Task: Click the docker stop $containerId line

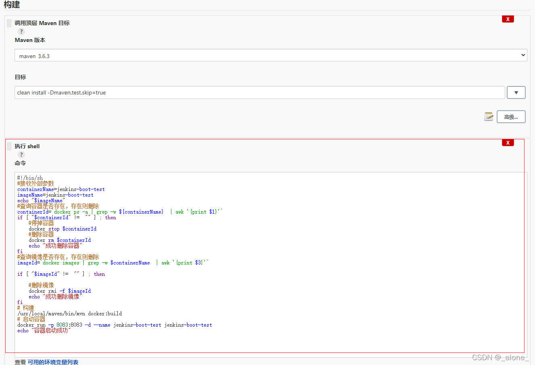Action: (x=62, y=229)
